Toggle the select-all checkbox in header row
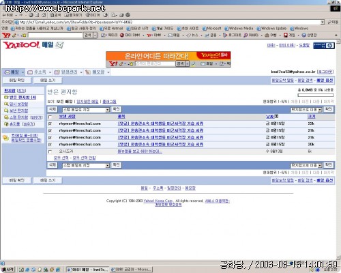 point(50,117)
